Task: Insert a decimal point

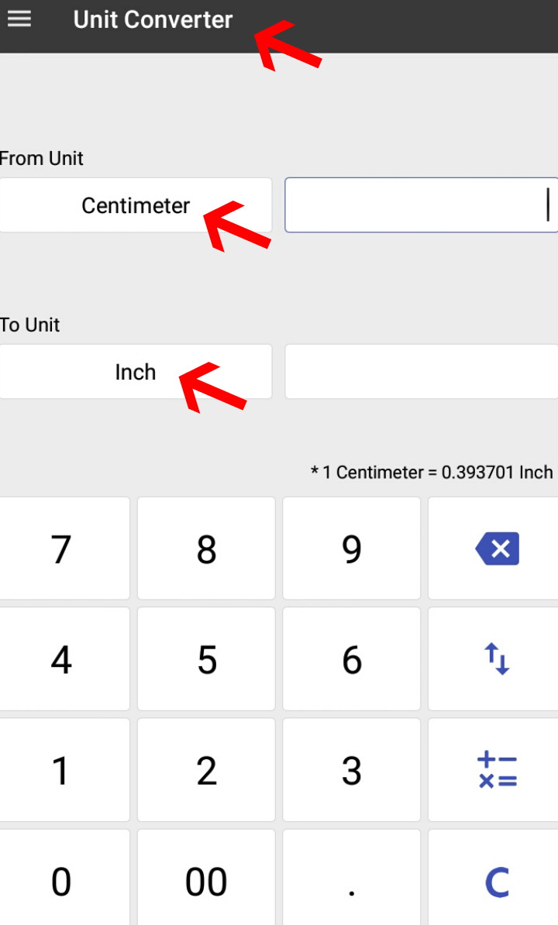Action: tap(351, 881)
